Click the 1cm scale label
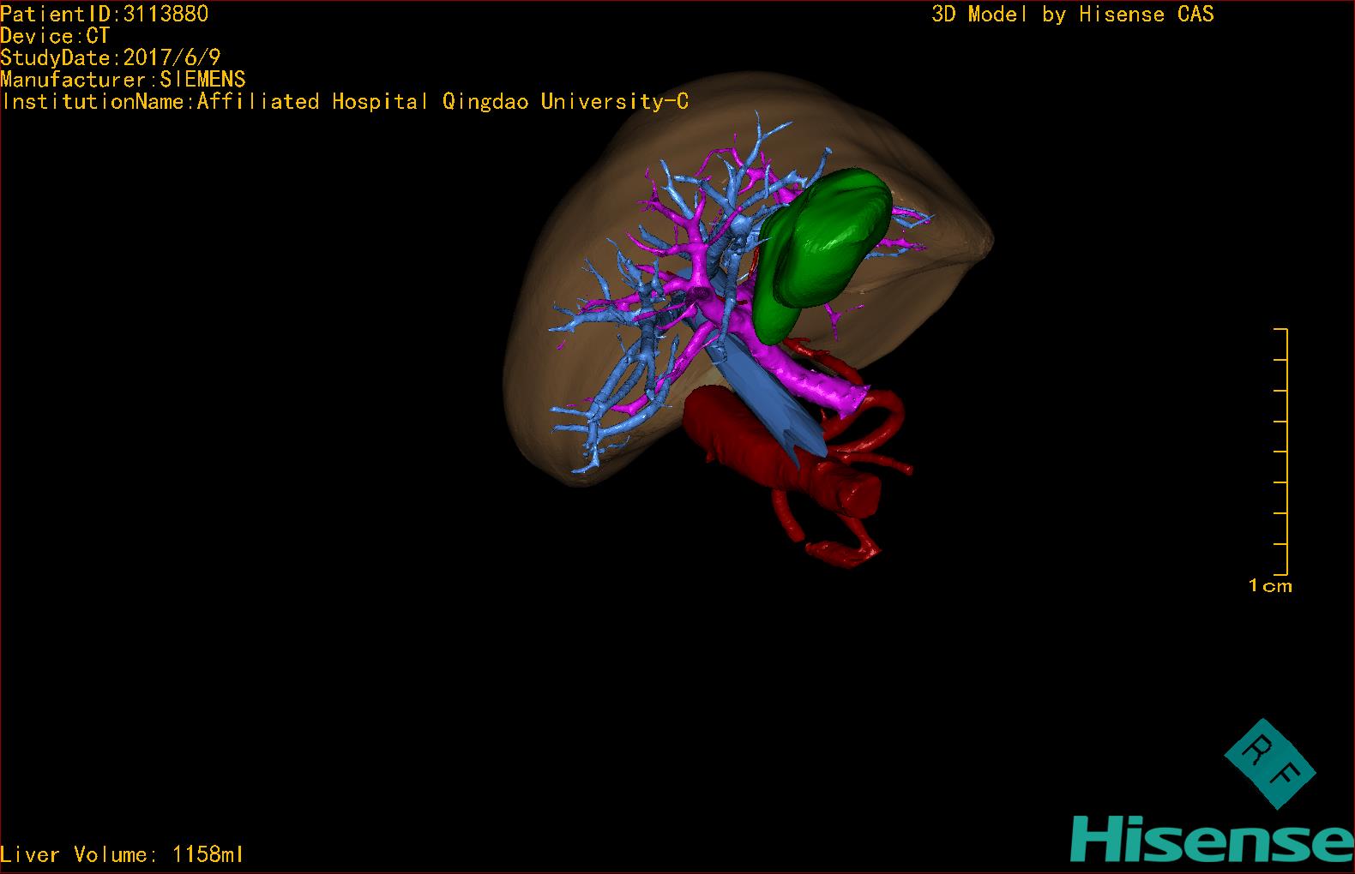The height and width of the screenshot is (874, 1355). (x=1270, y=586)
